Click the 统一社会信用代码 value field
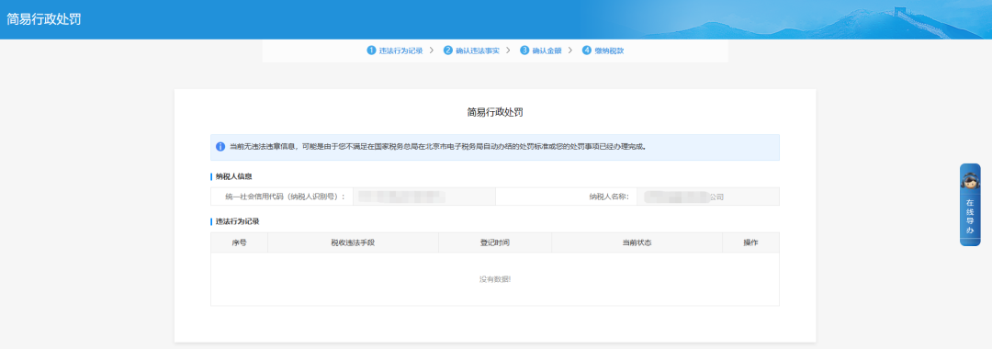 pyautogui.click(x=423, y=197)
